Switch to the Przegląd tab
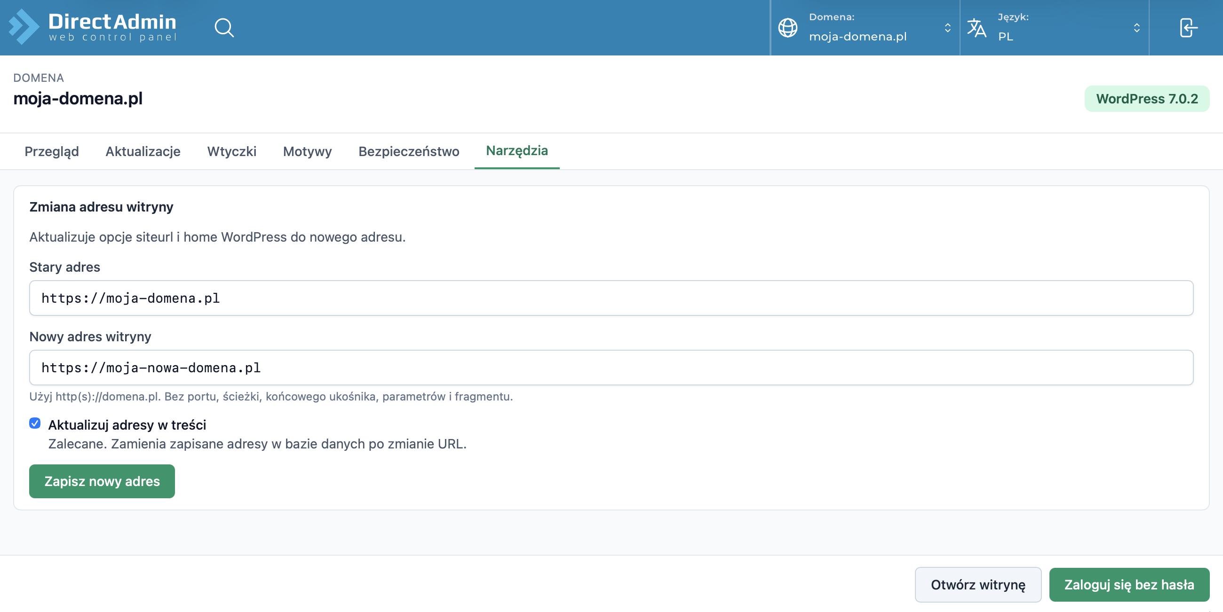Screen dimensions: 1223x612 click(52, 151)
